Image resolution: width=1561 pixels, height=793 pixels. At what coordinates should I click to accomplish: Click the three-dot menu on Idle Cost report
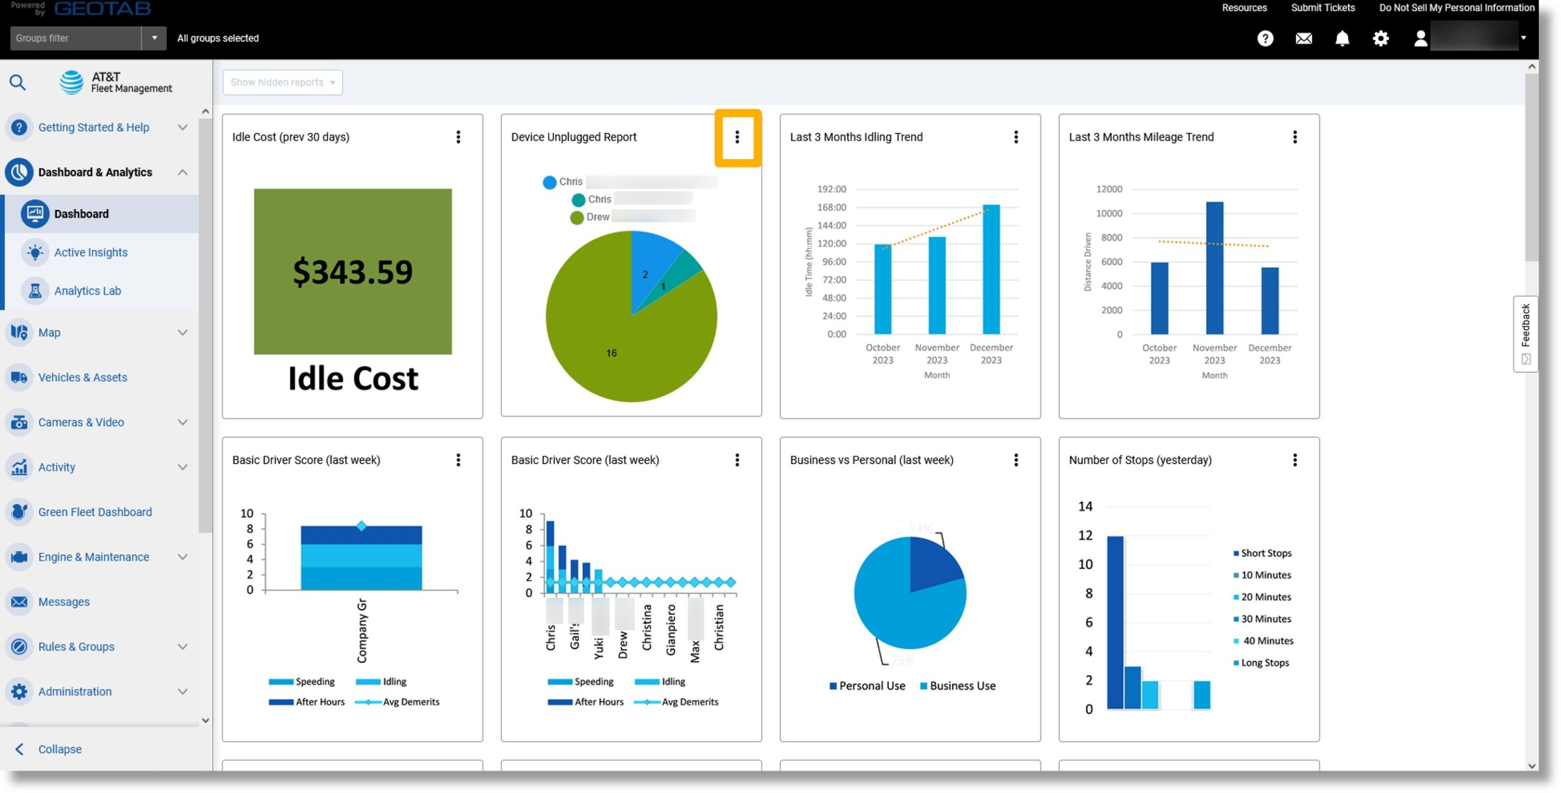(457, 137)
